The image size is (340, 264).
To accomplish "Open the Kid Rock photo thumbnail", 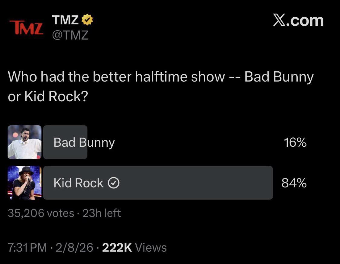I will (x=24, y=183).
